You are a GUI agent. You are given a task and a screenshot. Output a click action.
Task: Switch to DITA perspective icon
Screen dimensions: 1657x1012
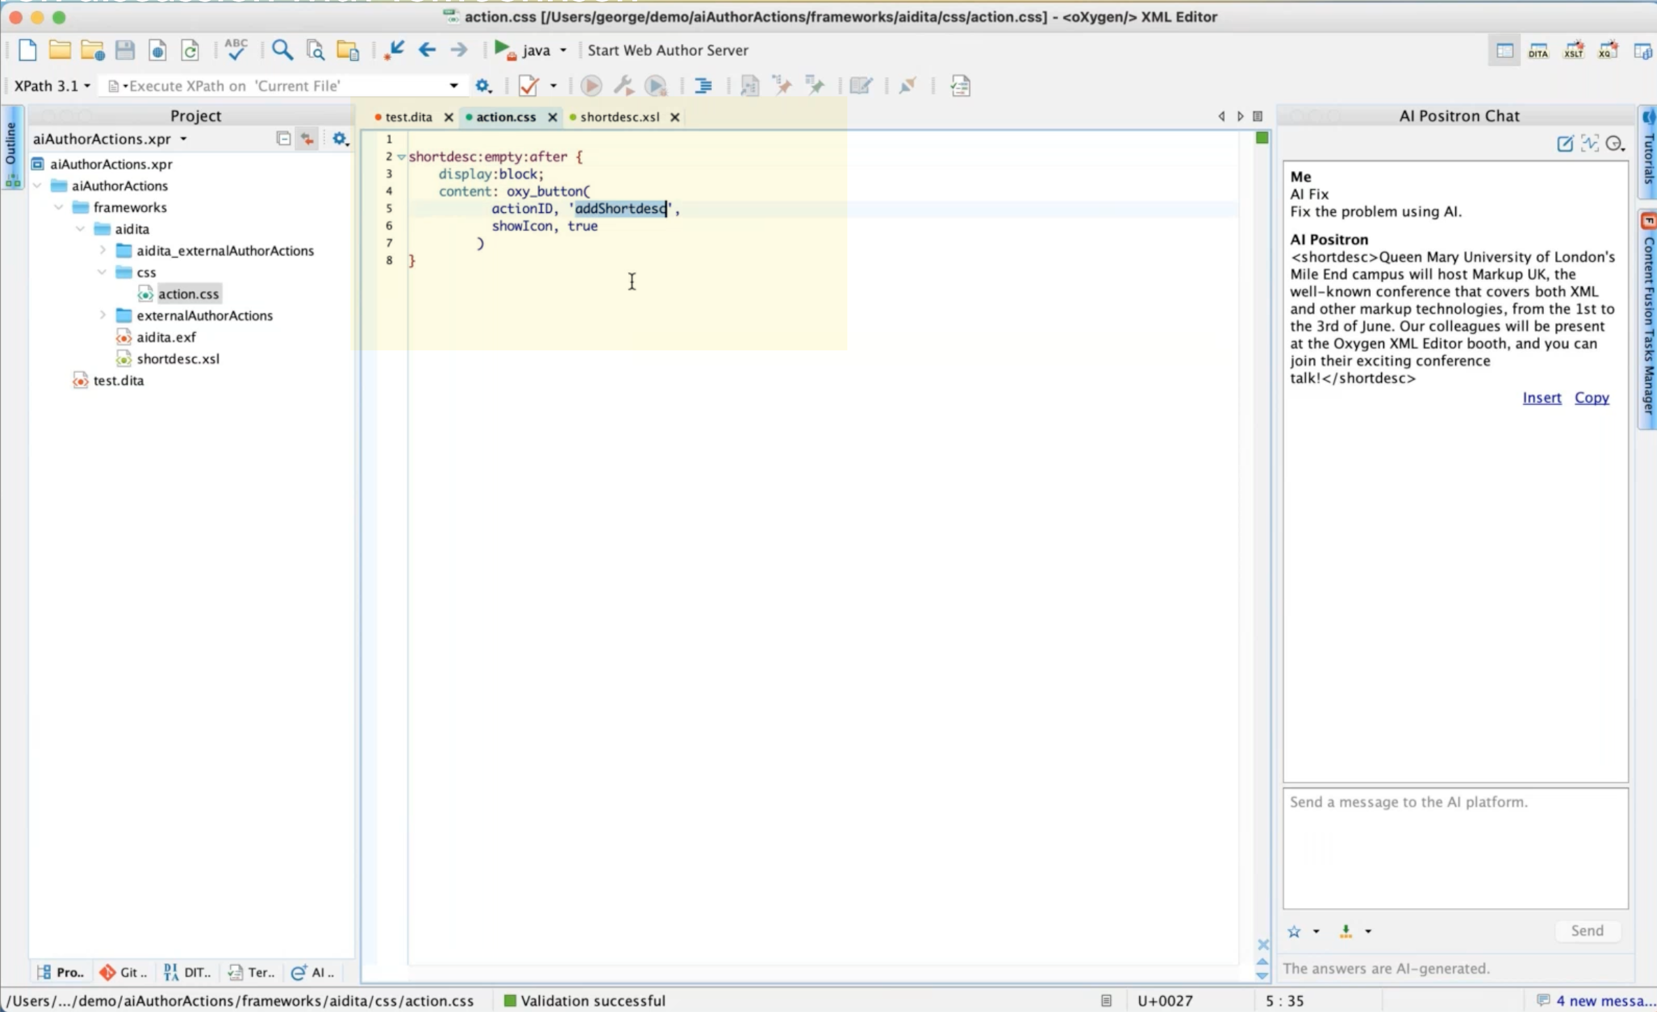pos(1538,51)
